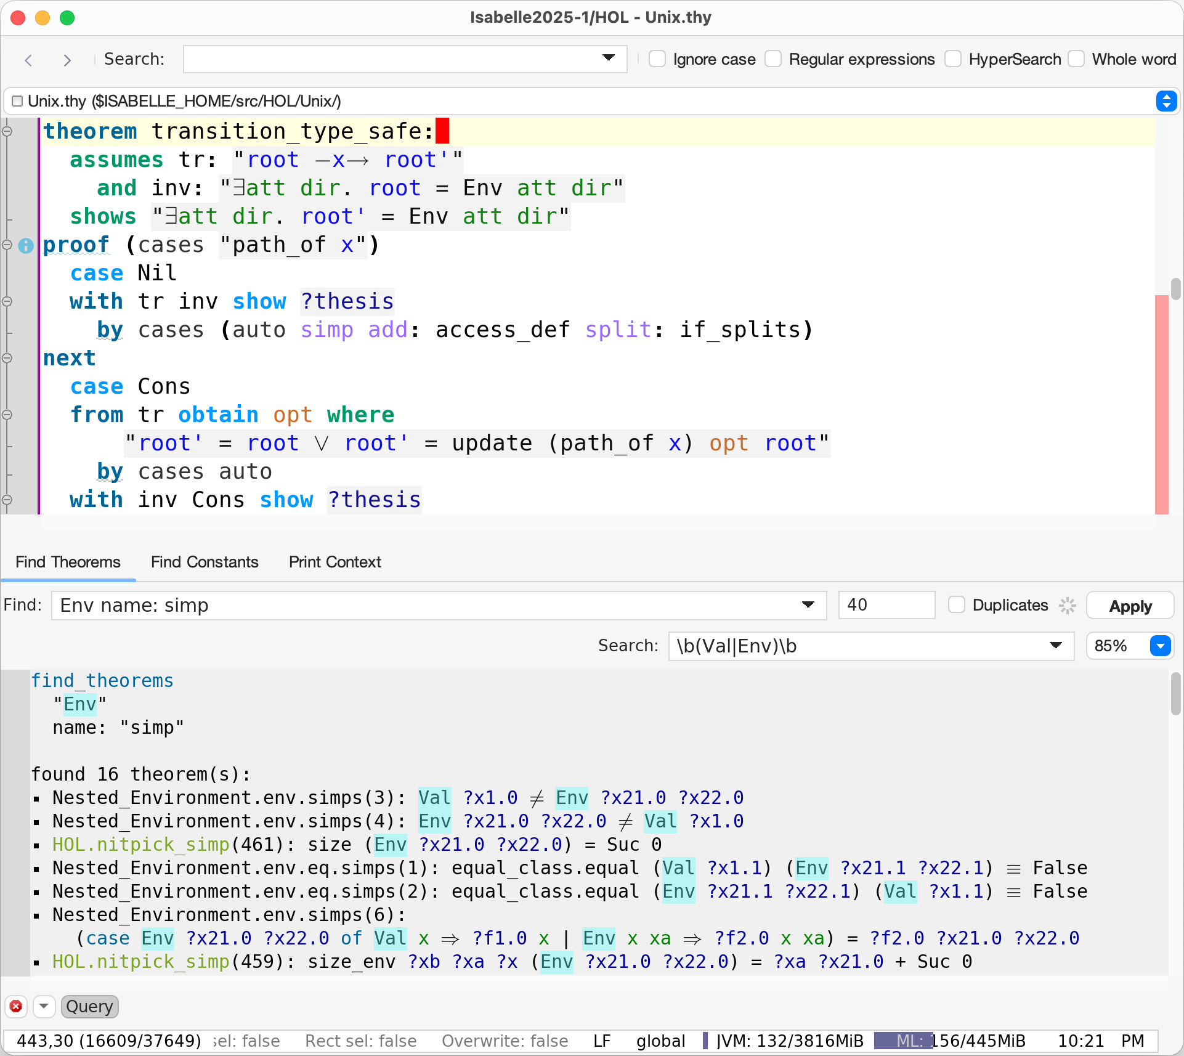Click the red stop icon near Query
The image size is (1184, 1056).
tap(16, 1006)
